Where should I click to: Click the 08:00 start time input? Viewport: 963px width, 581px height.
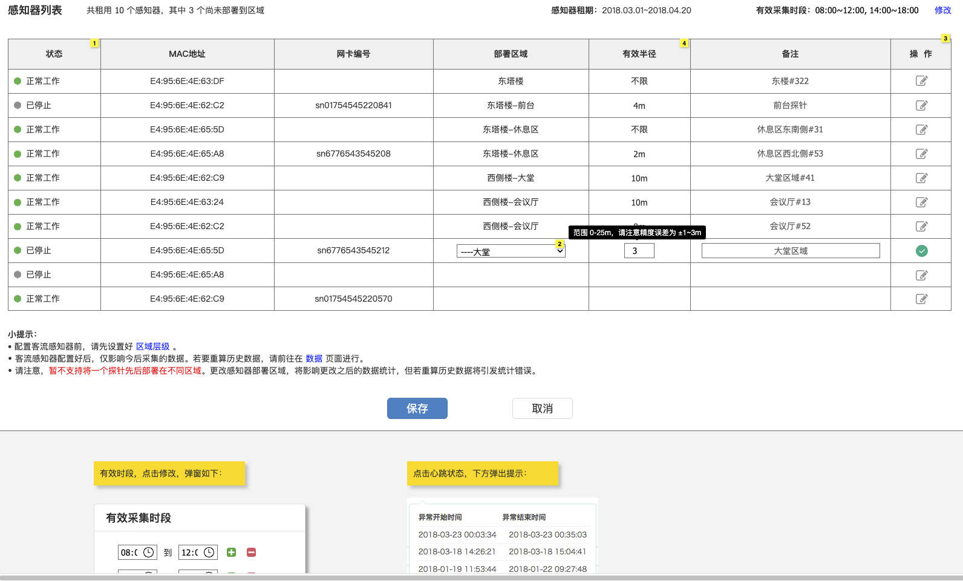(137, 553)
